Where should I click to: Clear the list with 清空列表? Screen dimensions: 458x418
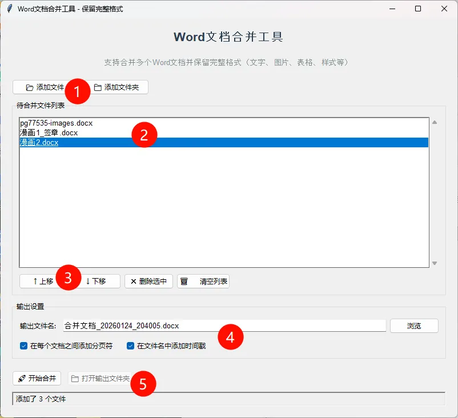203,282
